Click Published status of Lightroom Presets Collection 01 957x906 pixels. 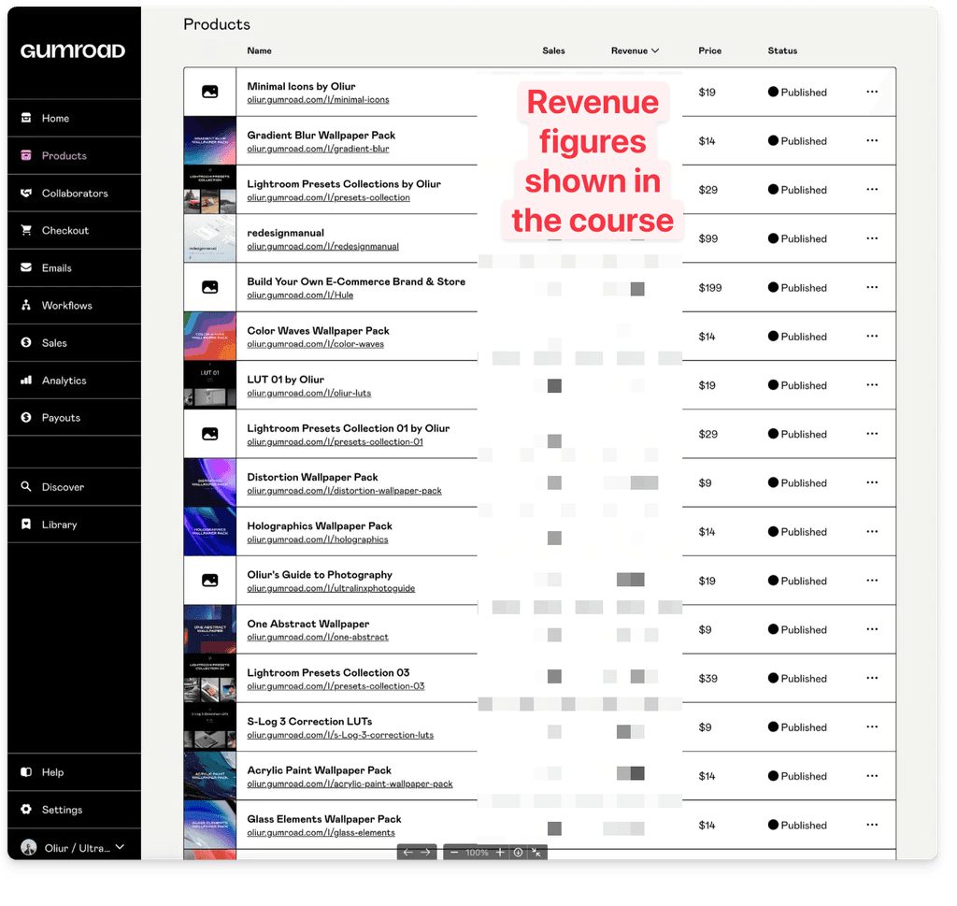click(x=798, y=434)
